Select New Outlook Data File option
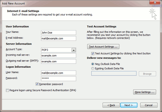The image size is (162, 112). (x=93, y=64)
